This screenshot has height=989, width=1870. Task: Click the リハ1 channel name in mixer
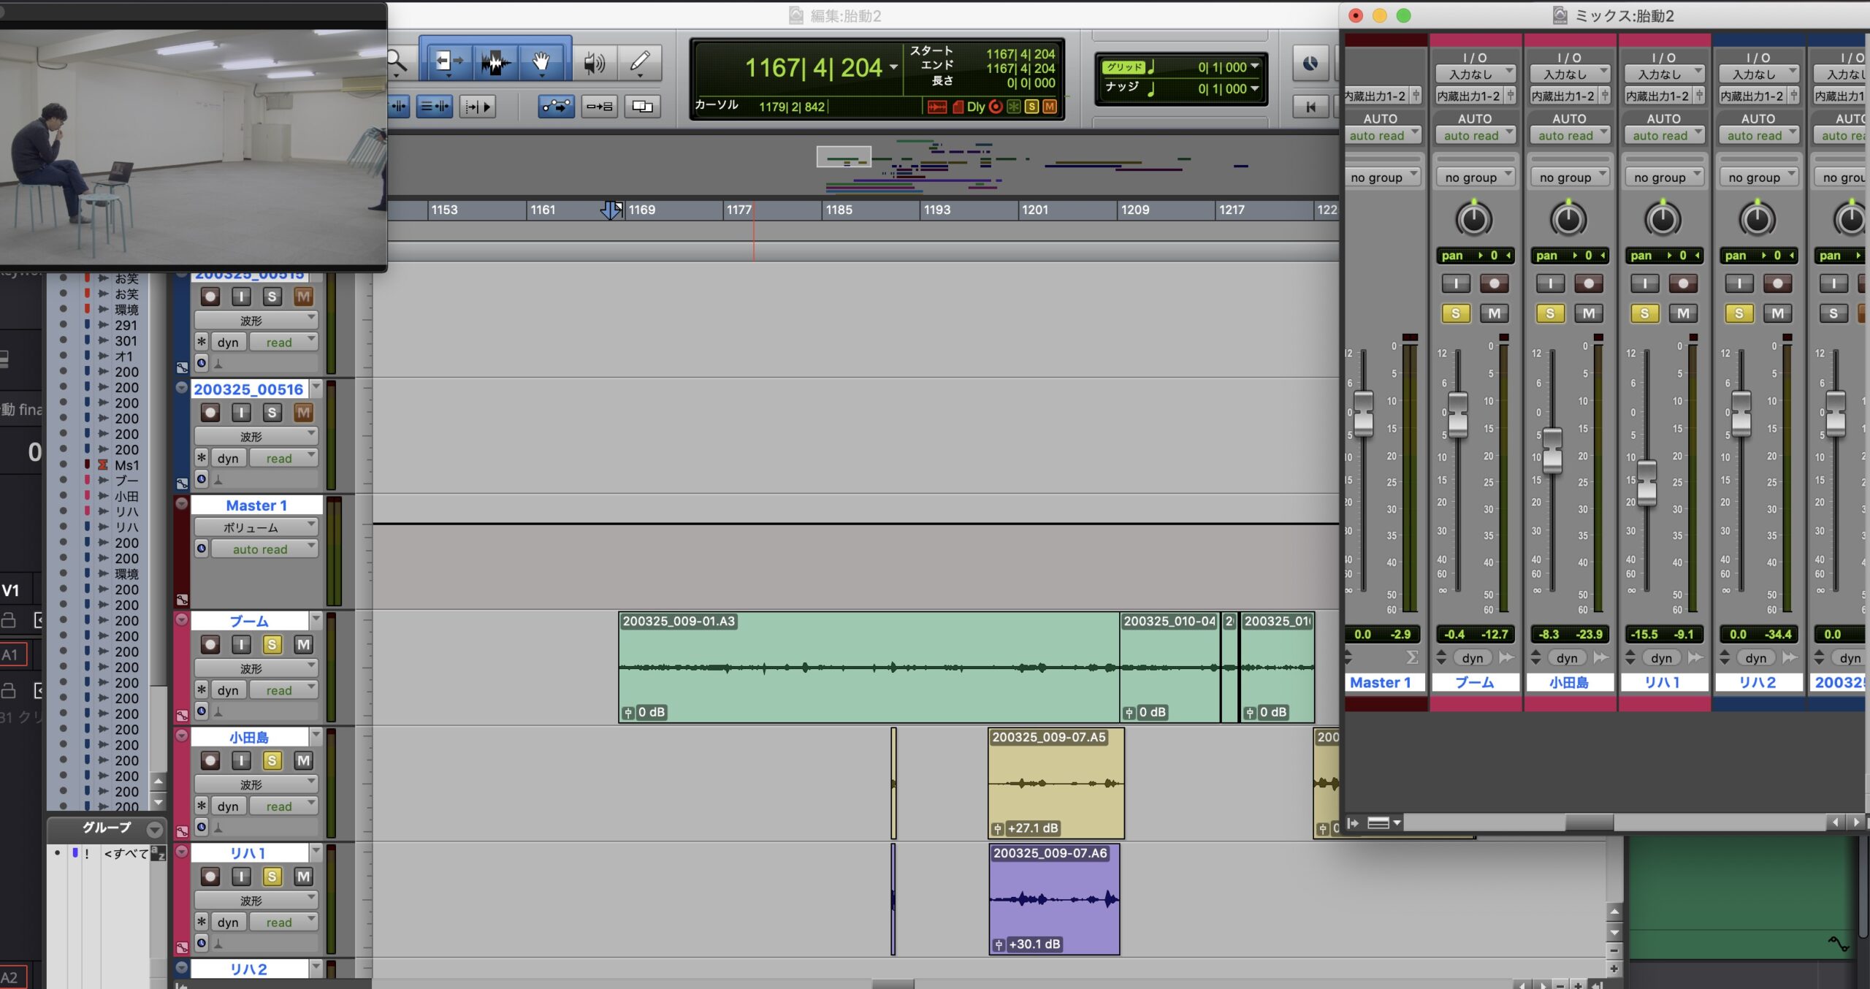(x=1663, y=682)
